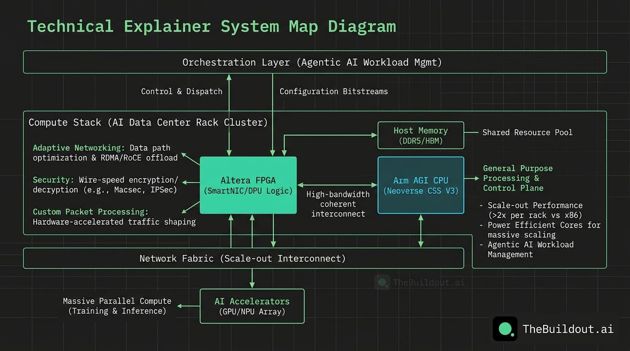Select the Configuration Bitstreams label
The height and width of the screenshot is (351, 630).
334,91
